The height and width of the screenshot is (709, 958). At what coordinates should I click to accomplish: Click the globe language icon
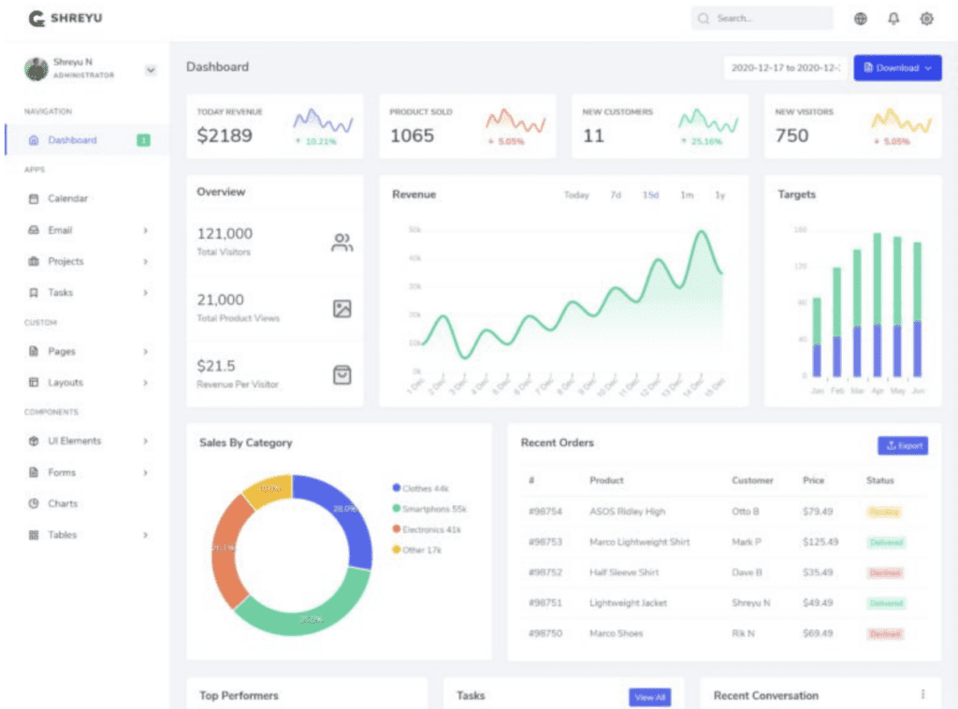point(861,19)
